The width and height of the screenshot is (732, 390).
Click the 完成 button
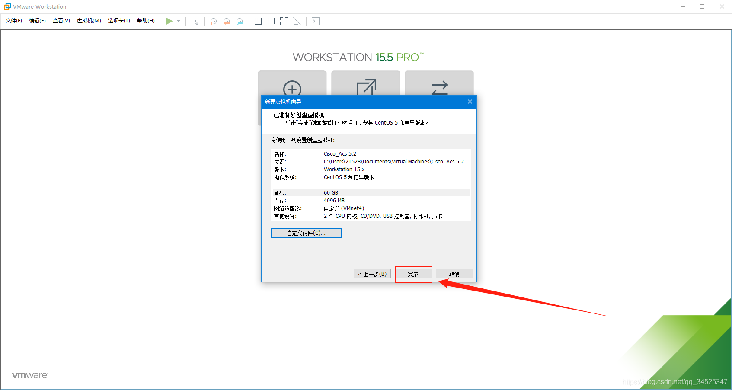tap(413, 274)
